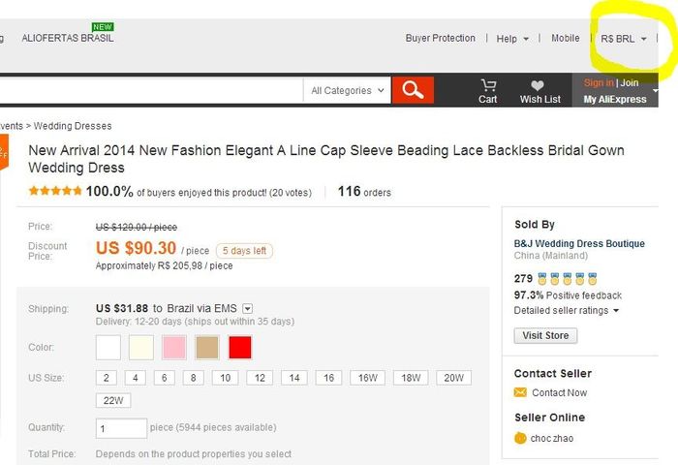Screen dimensions: 678x465
Task: Select US size 2
Action: pyautogui.click(x=106, y=378)
